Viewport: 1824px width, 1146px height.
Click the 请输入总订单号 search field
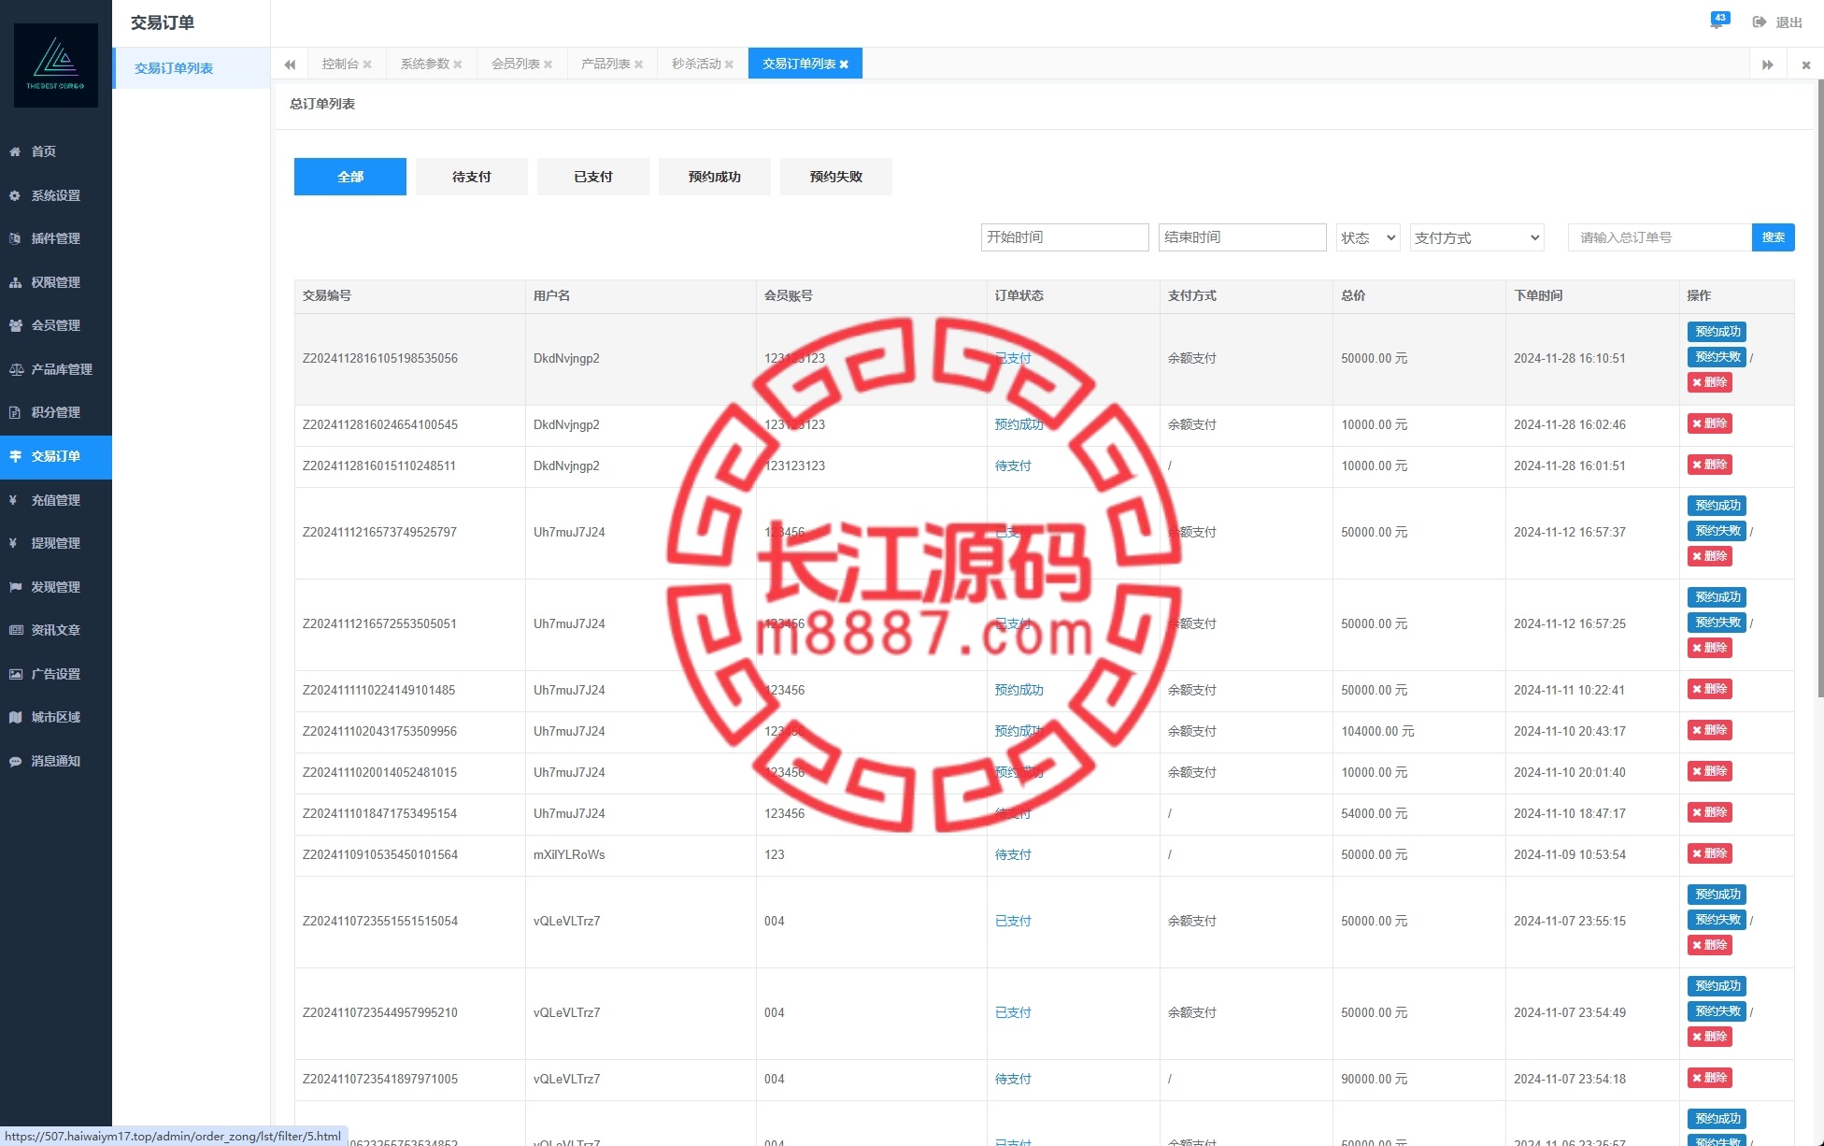click(x=1660, y=237)
